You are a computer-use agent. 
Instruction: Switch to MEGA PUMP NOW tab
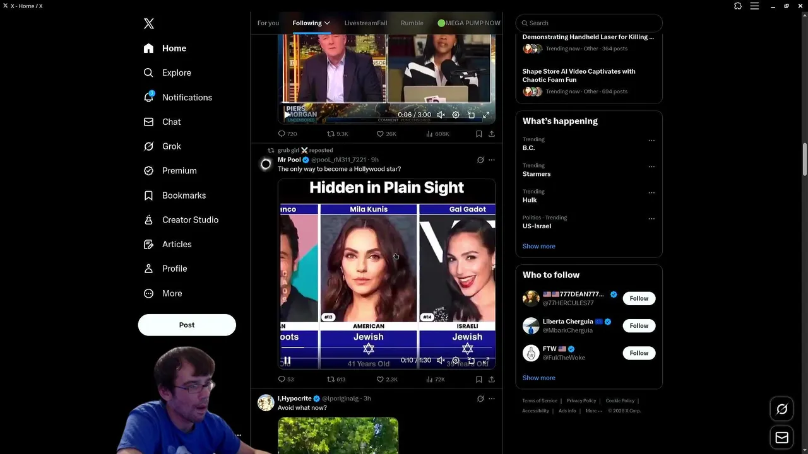point(469,23)
